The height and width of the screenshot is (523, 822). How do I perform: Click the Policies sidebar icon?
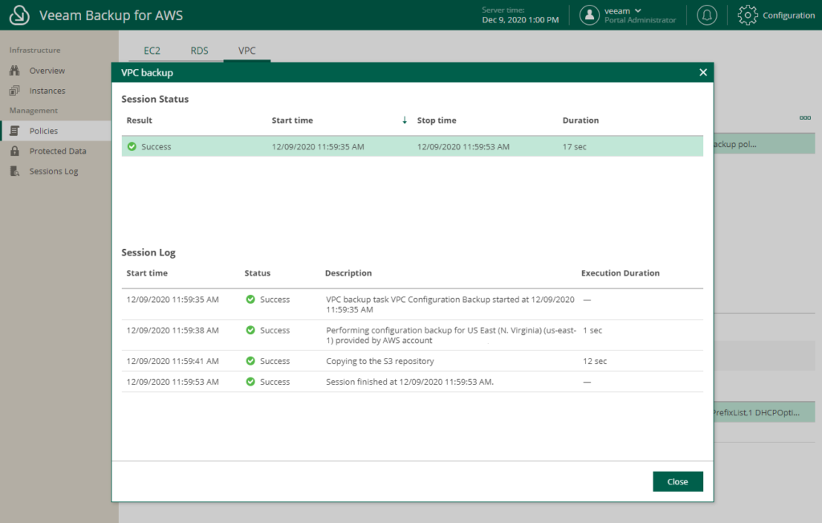14,131
